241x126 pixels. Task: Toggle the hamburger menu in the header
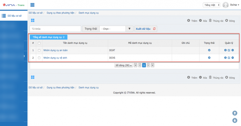coord(32,5)
